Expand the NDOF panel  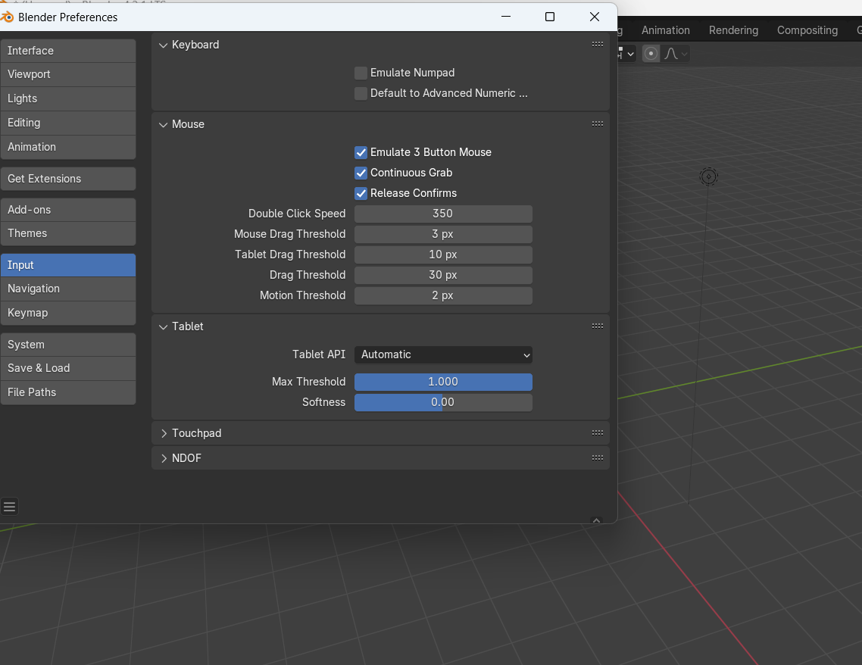[164, 458]
